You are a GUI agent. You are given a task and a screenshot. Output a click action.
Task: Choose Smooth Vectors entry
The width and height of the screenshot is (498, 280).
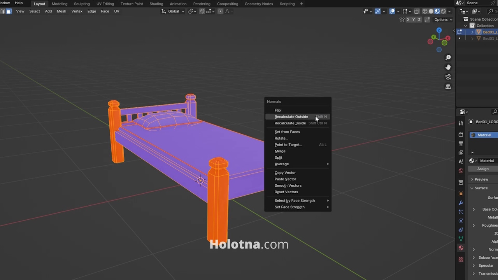tap(298, 185)
